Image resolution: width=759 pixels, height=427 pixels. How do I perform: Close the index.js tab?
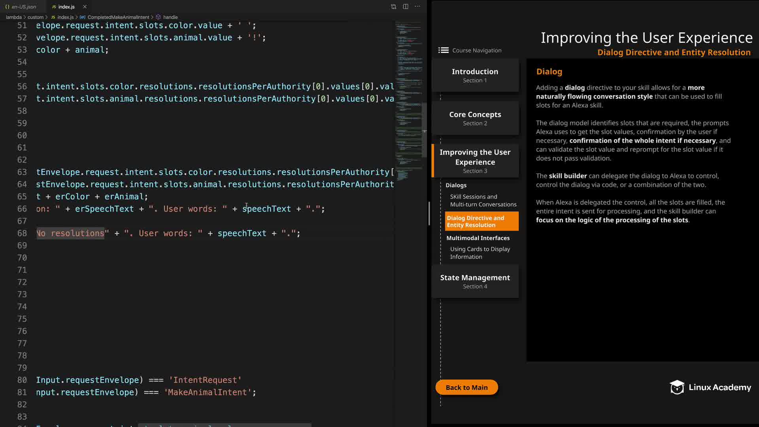(x=85, y=7)
